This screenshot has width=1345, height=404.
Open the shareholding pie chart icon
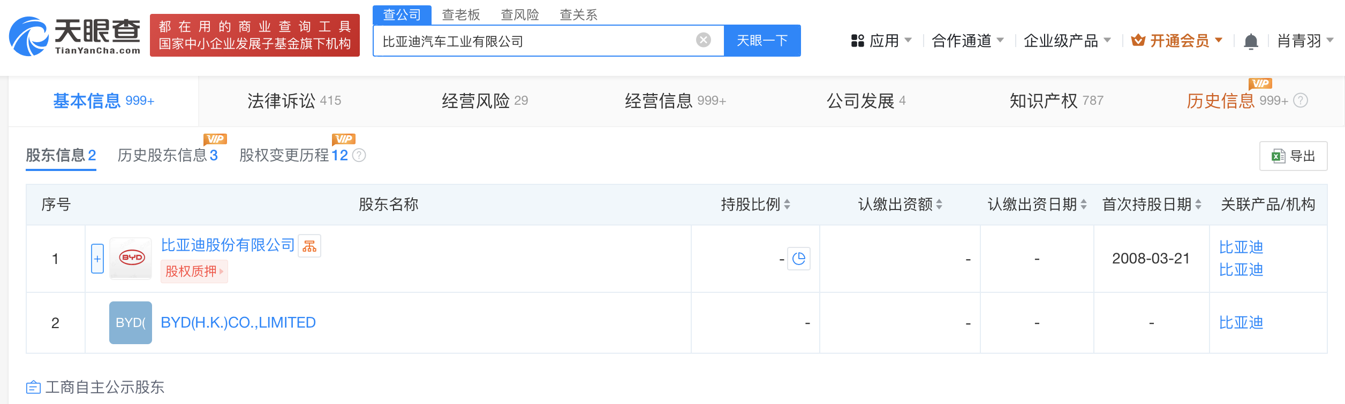[x=798, y=259]
